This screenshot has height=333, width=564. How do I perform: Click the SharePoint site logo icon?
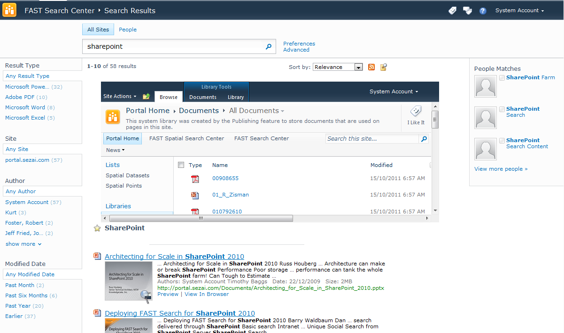9,10
